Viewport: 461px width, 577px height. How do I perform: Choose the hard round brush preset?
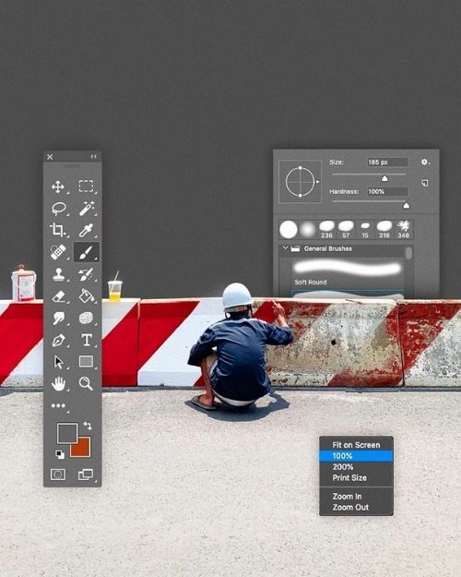289,229
